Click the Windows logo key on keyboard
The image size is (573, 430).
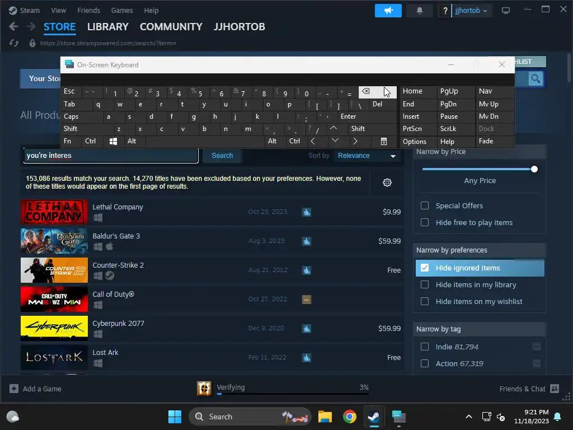tap(113, 141)
